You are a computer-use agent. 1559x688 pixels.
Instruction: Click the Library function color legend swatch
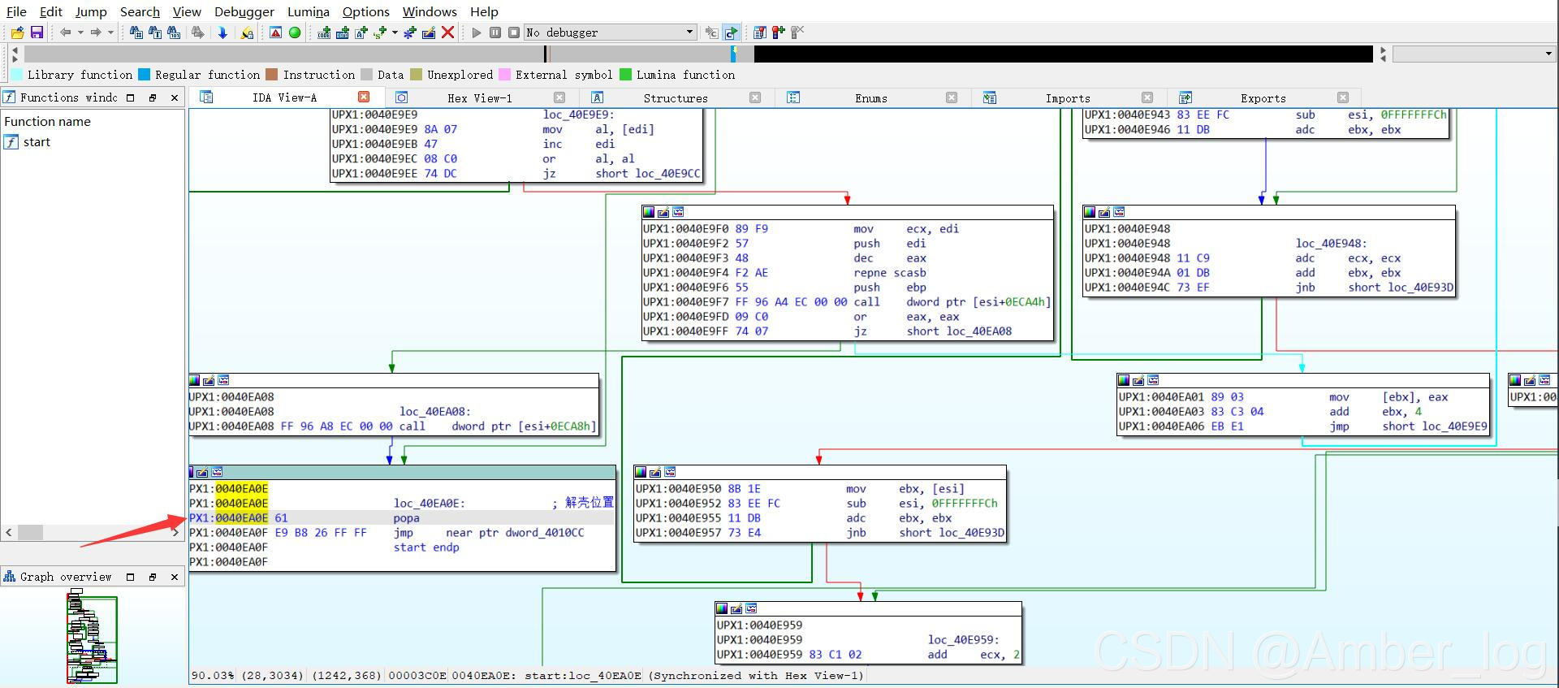[15, 75]
